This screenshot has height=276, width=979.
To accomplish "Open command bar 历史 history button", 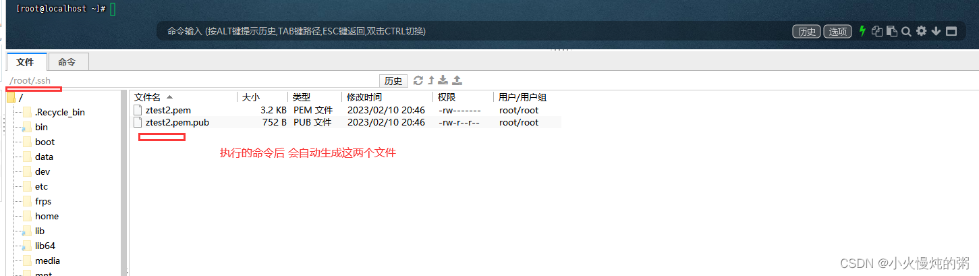I will 806,31.
